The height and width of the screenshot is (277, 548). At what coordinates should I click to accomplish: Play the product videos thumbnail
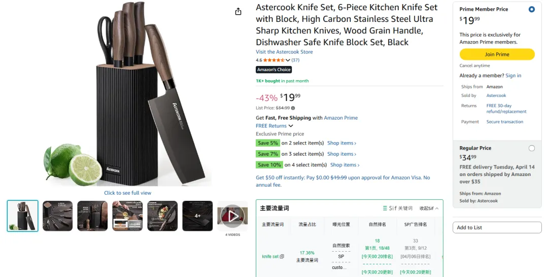[232, 216]
